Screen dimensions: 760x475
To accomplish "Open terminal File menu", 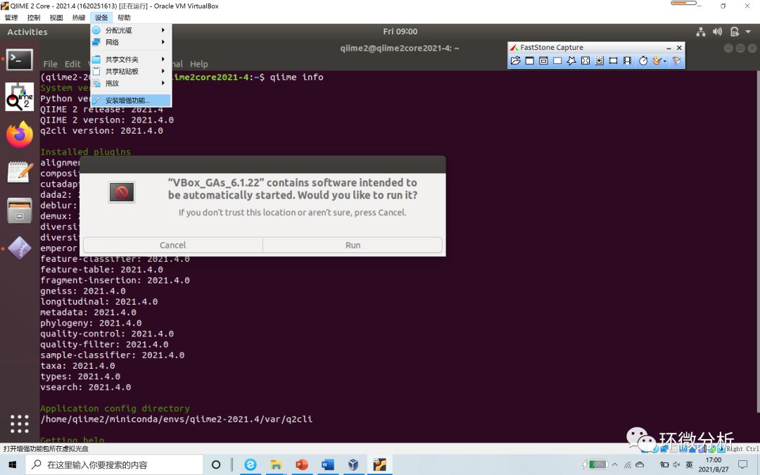I will coord(51,64).
